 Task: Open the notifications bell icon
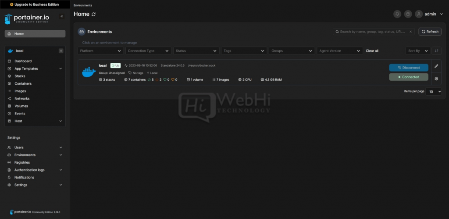[x=397, y=14]
